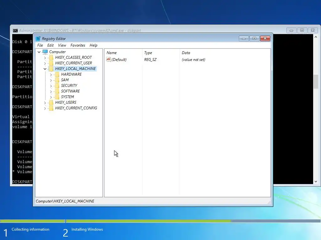321x240 pixels.
Task: Open the File menu in Registry Editor
Action: [40, 45]
